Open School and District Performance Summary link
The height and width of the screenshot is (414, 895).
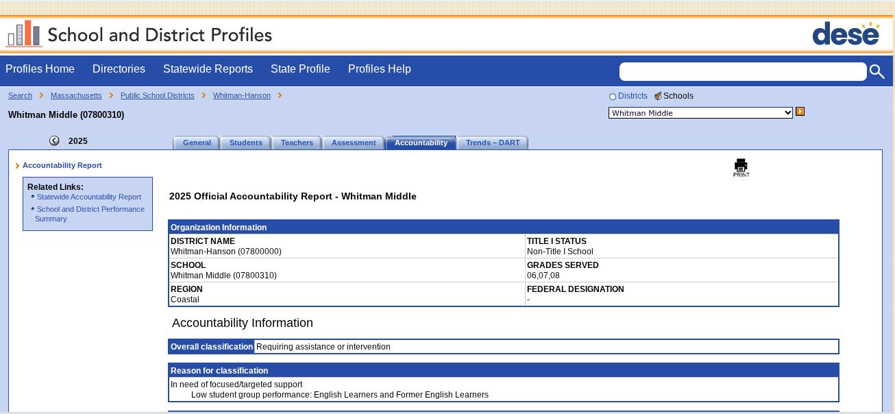click(90, 214)
